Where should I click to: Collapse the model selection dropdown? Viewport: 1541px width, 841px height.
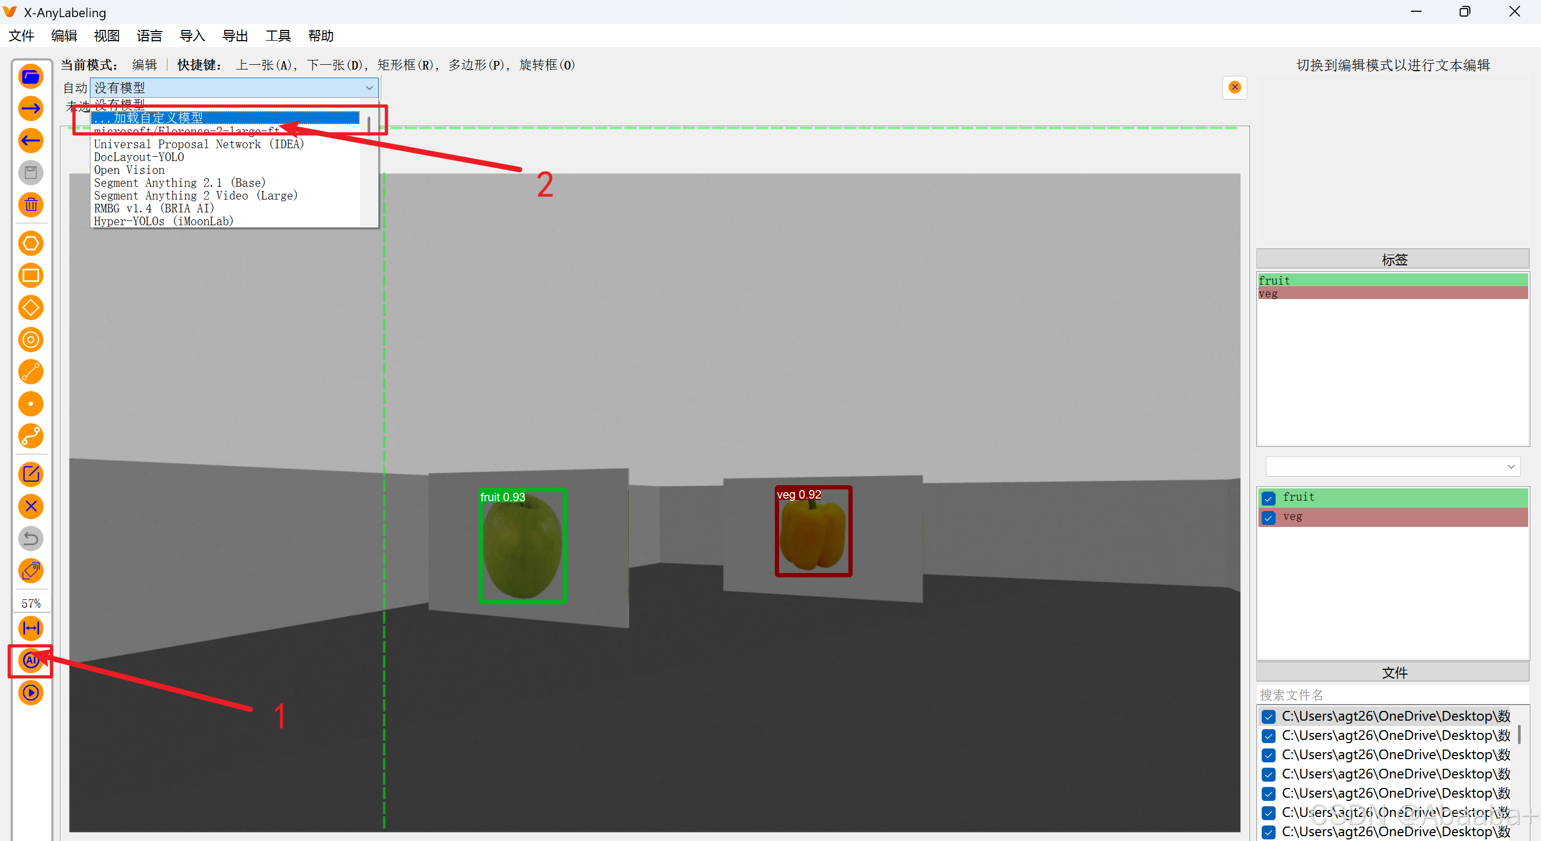(x=369, y=88)
